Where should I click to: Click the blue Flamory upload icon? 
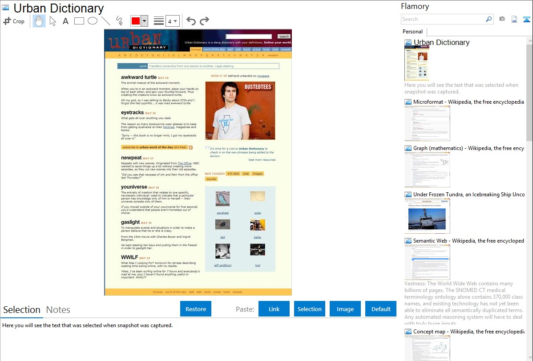[x=526, y=20]
